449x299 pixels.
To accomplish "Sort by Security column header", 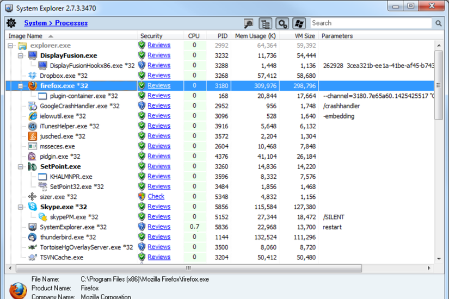I will (161, 36).
